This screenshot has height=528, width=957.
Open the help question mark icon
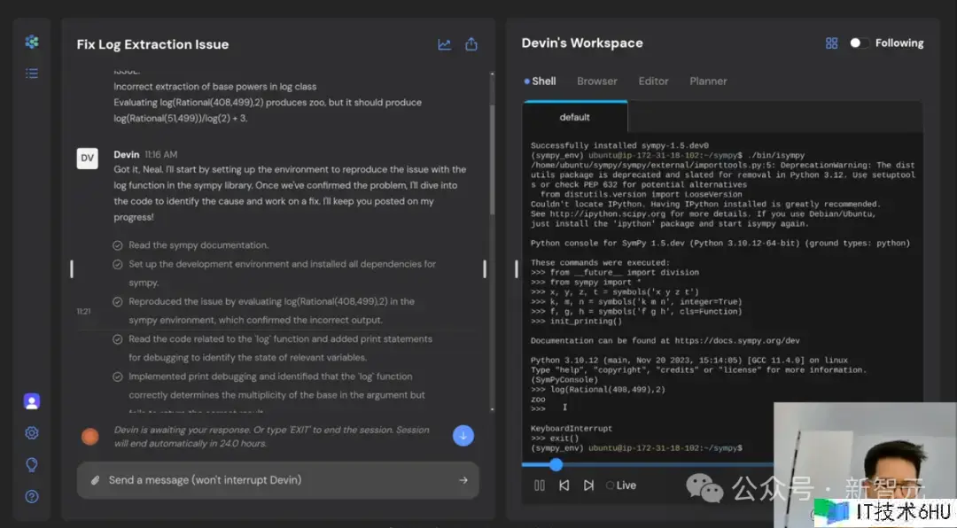click(32, 496)
